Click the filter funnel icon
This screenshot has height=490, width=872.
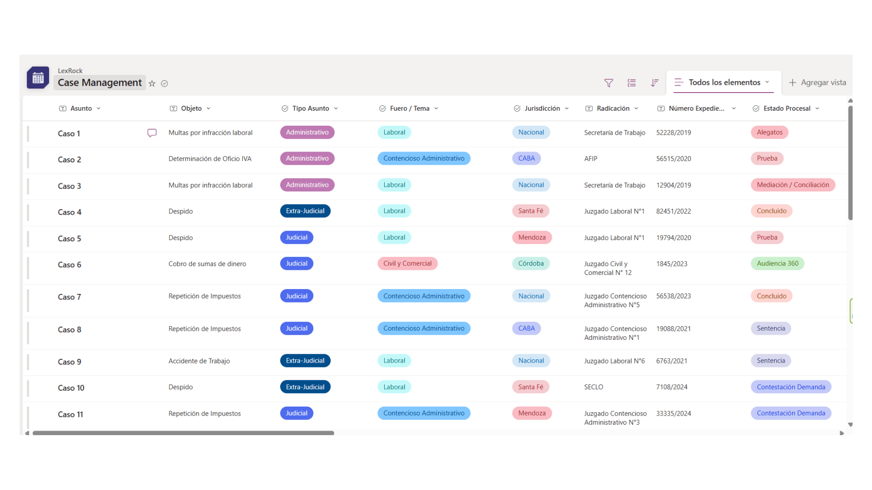click(x=609, y=83)
